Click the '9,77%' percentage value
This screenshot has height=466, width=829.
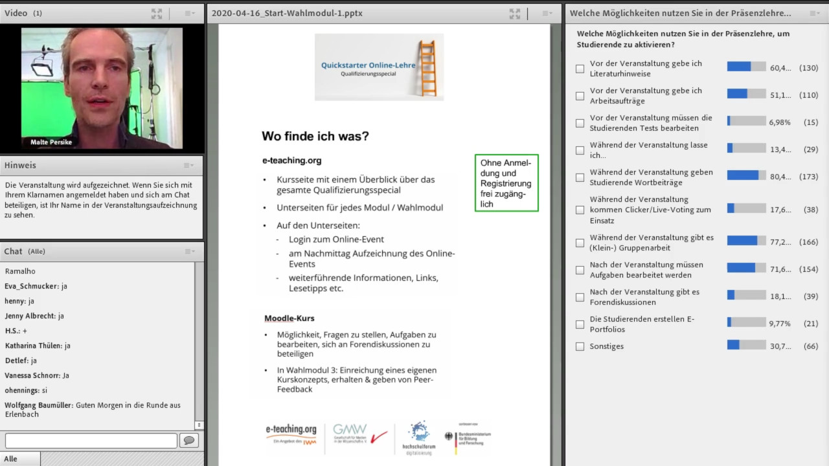(x=780, y=324)
